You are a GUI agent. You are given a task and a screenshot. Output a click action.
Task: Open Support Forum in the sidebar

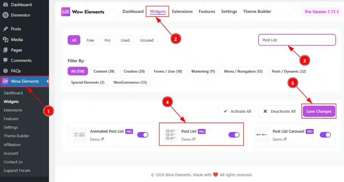pos(17,170)
